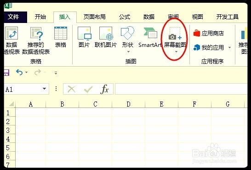Confirm entry with checkmark icon
The image size is (251, 170).
pos(88,90)
